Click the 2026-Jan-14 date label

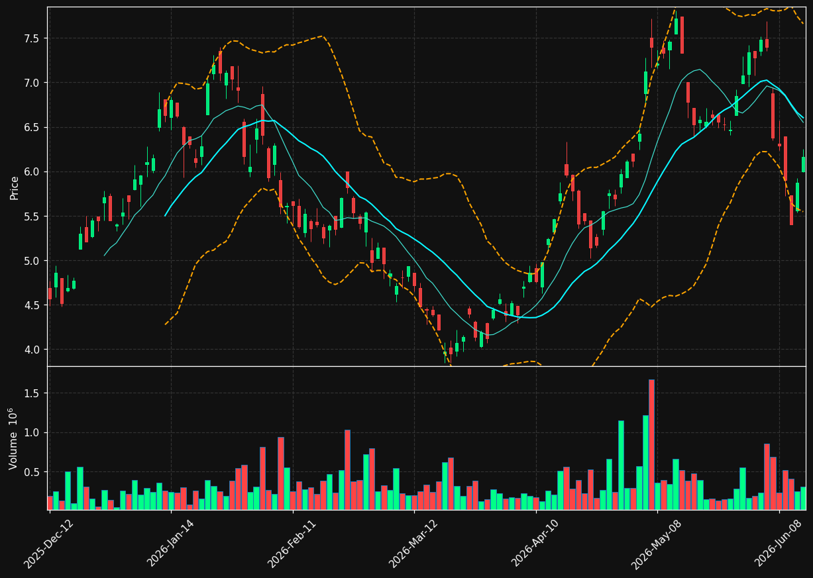point(170,543)
